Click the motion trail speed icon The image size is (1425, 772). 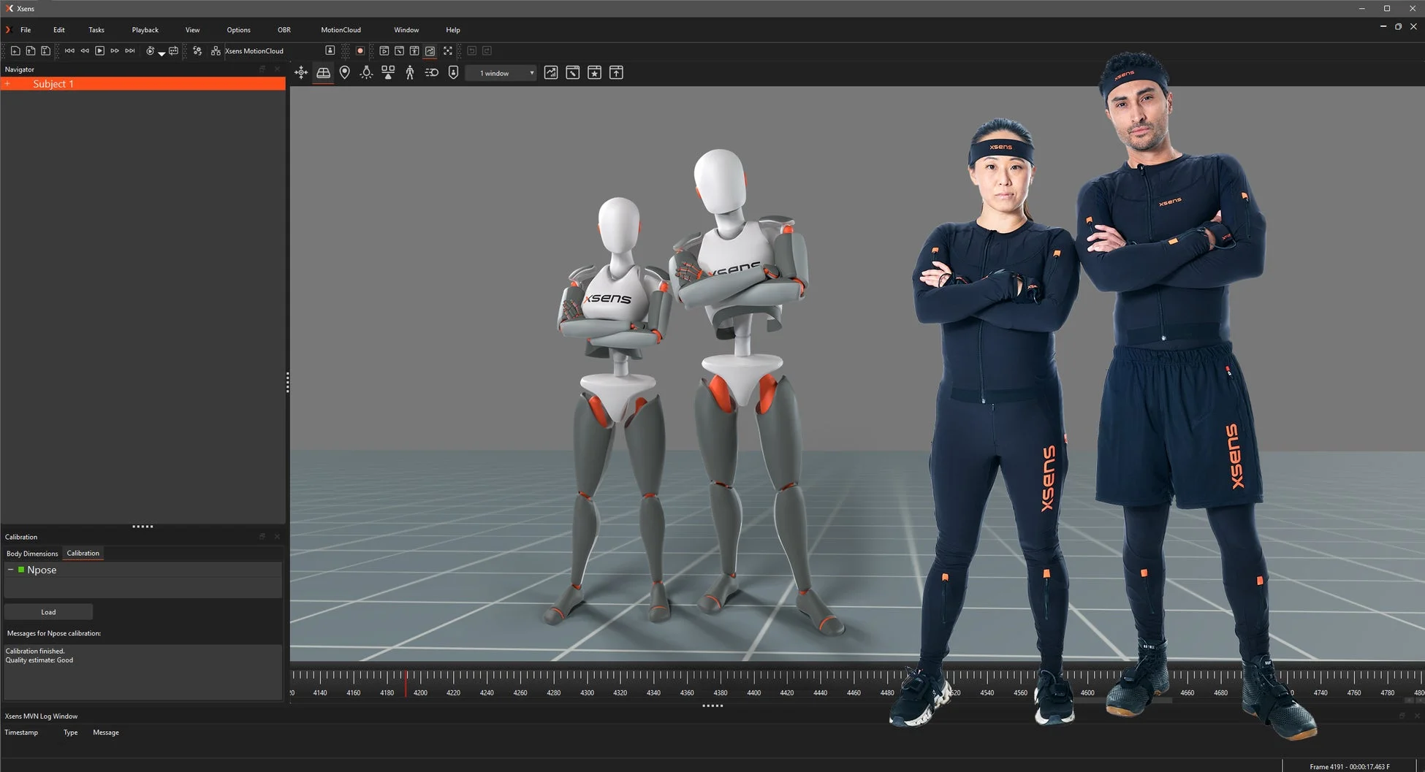pyautogui.click(x=432, y=72)
